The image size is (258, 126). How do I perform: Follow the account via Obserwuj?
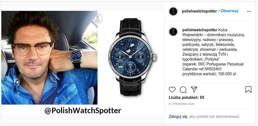(229, 11)
